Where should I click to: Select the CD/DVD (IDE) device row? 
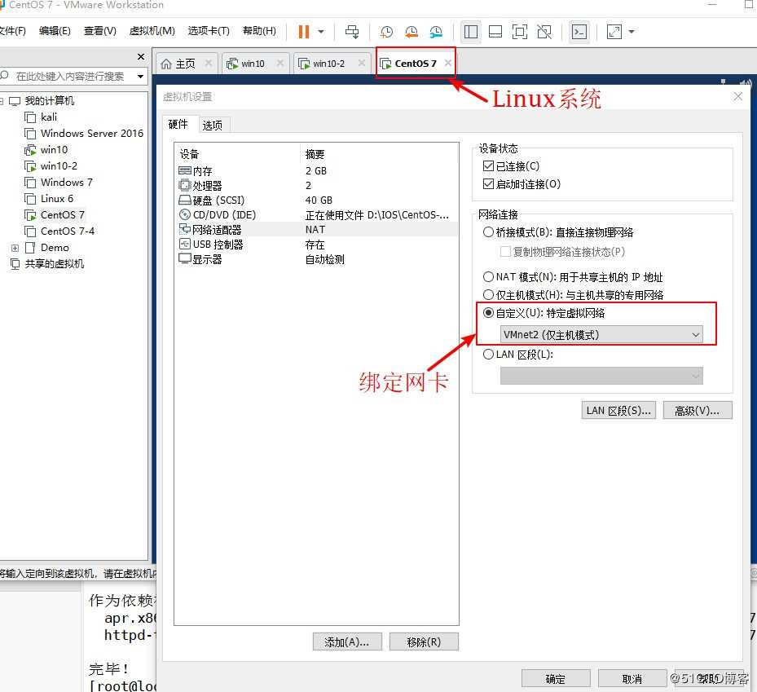[x=316, y=215]
